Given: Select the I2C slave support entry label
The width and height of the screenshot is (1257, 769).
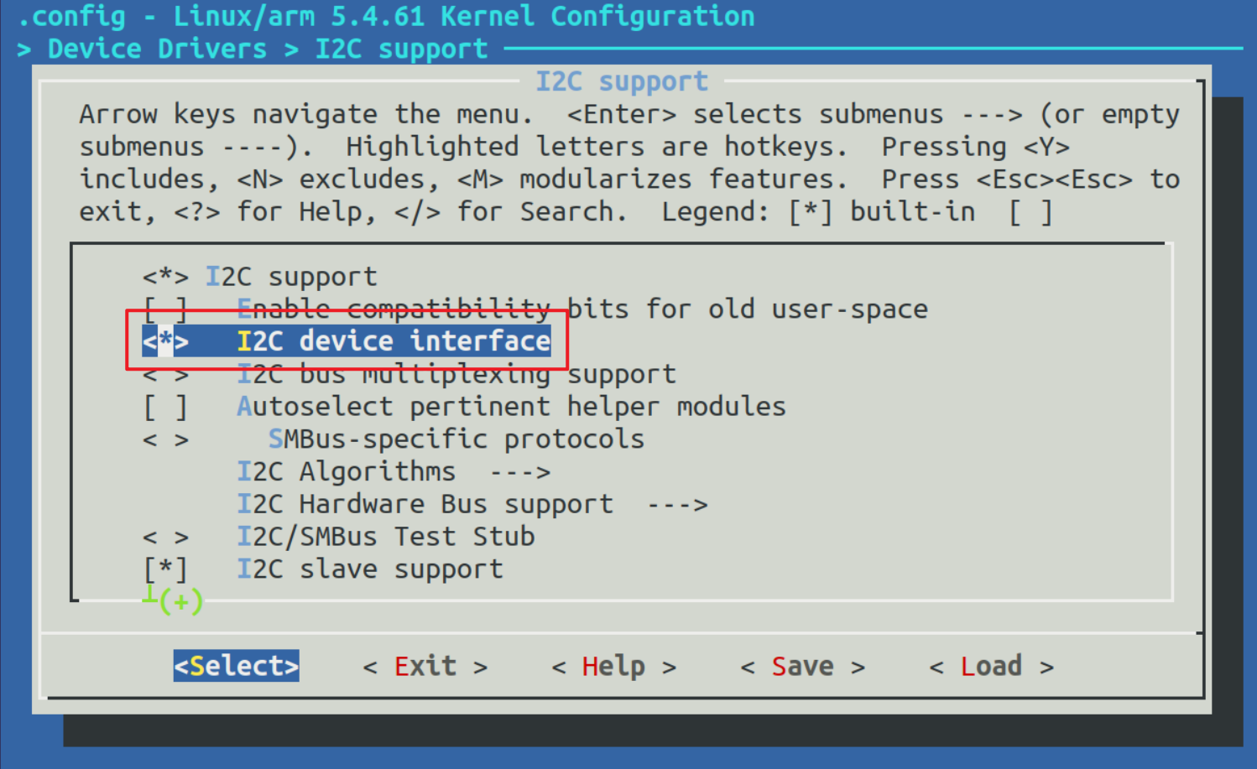Looking at the screenshot, I should click(369, 569).
